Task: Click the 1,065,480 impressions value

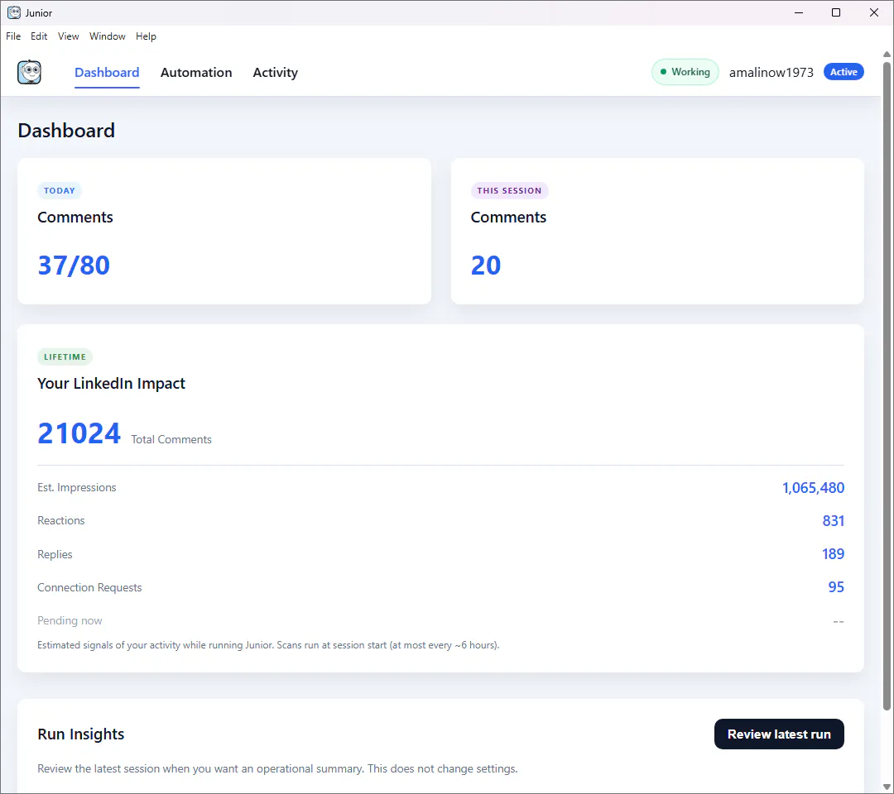Action: [x=813, y=487]
